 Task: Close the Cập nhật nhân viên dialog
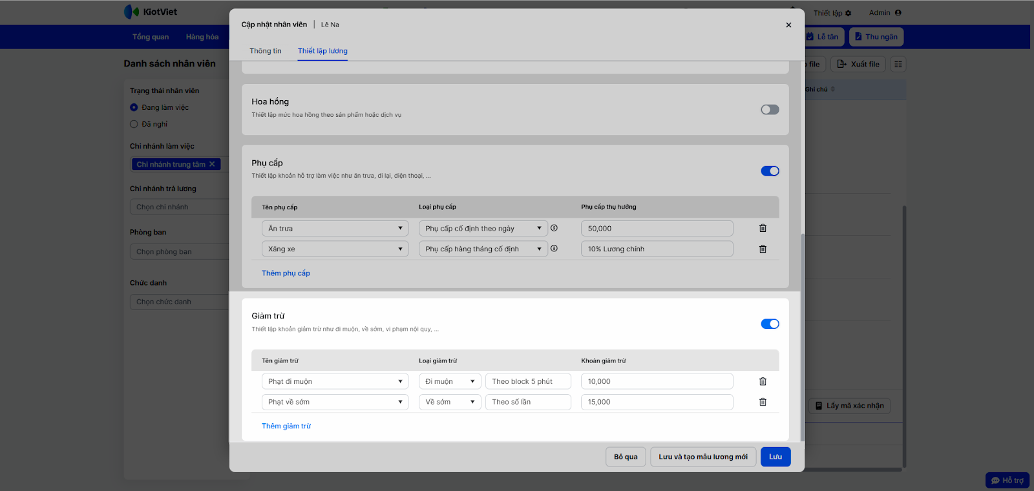click(788, 25)
